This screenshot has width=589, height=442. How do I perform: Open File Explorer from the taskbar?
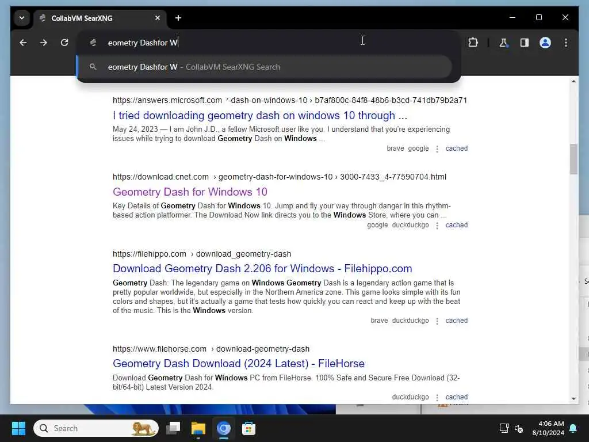click(x=198, y=428)
